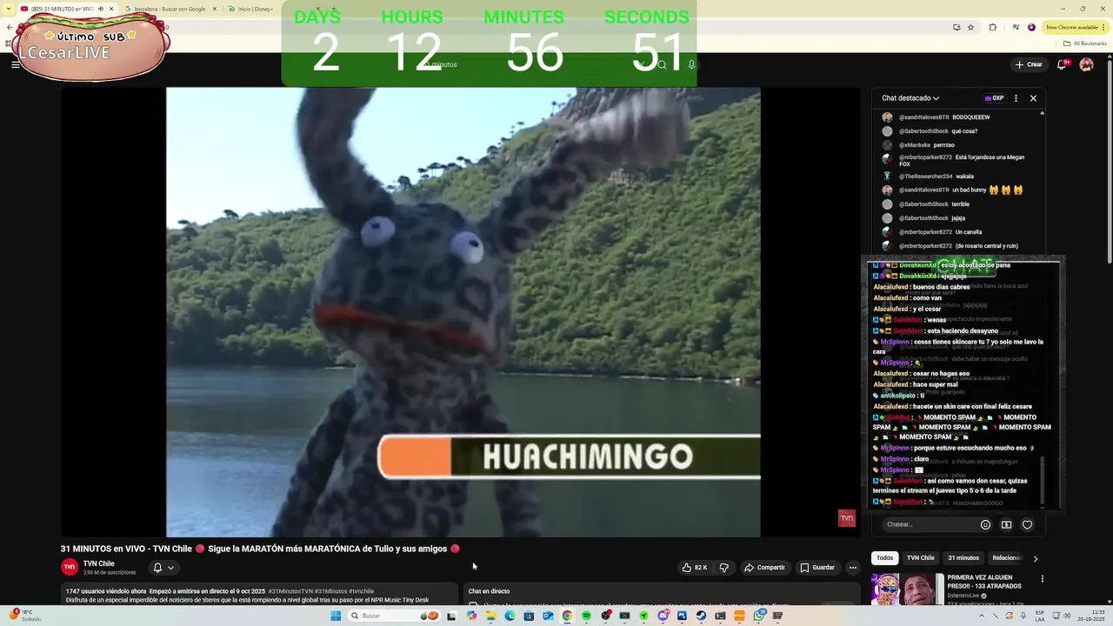Screen dimensions: 1113x626
Task: Open Steam from the taskbar
Action: [701, 616]
